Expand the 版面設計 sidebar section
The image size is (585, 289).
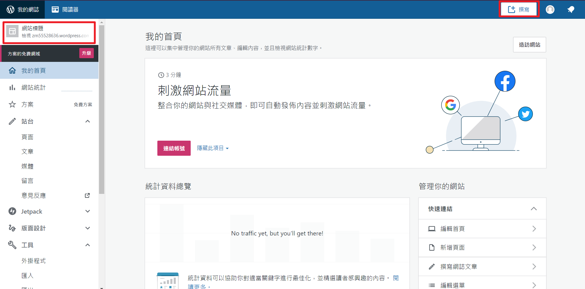tap(88, 228)
